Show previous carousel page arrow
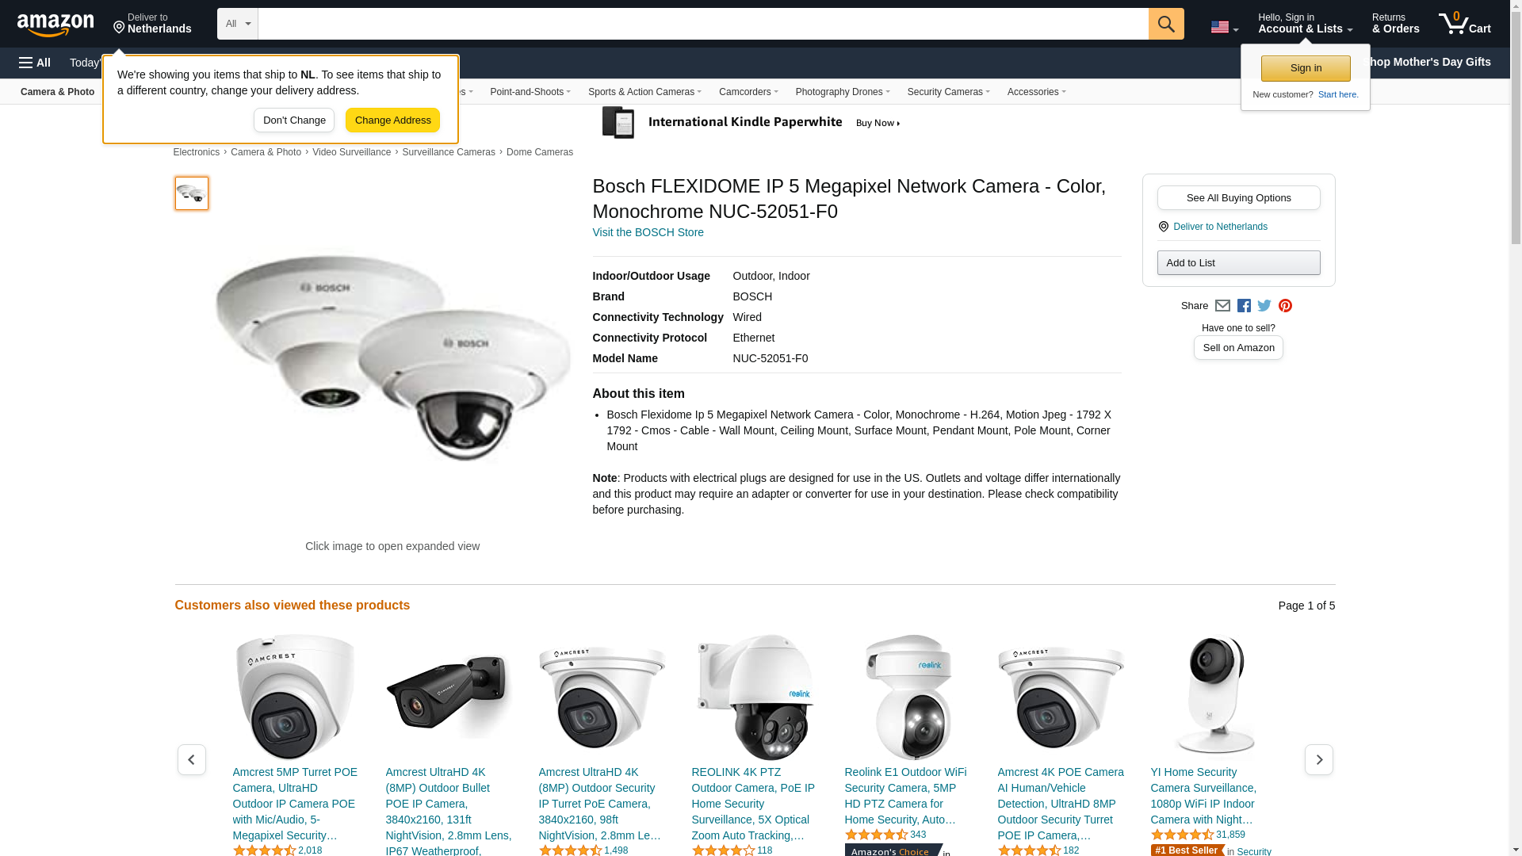Screen dimensions: 1522x856 pos(192,759)
